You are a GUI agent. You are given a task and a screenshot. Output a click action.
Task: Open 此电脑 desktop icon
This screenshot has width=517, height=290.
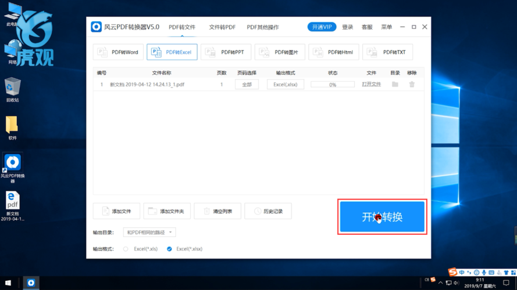point(13,15)
